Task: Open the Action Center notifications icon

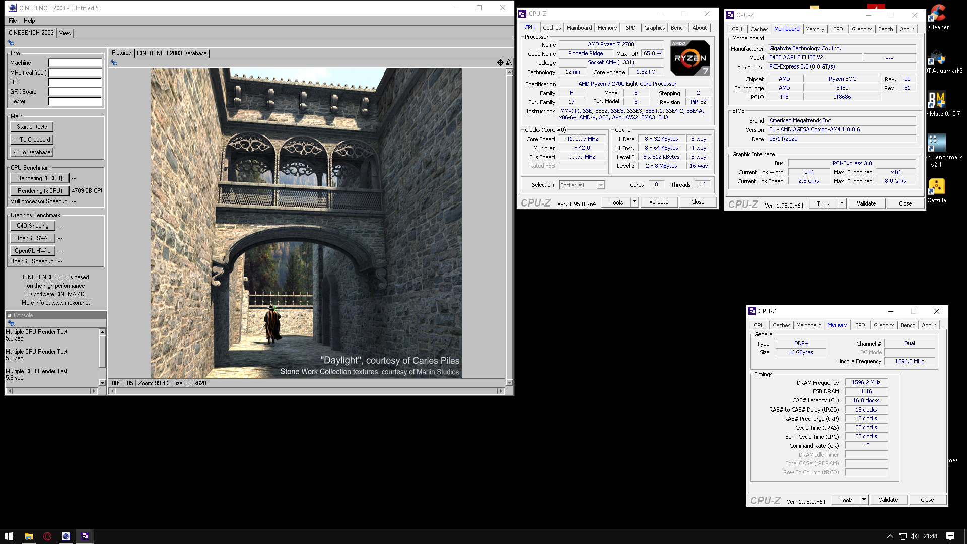Action: [950, 536]
